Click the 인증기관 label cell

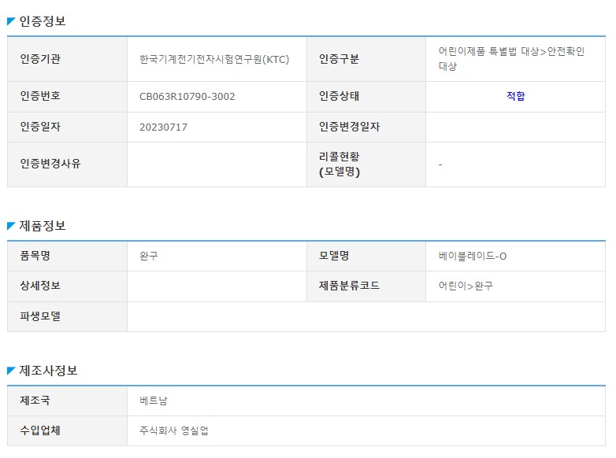click(67, 59)
